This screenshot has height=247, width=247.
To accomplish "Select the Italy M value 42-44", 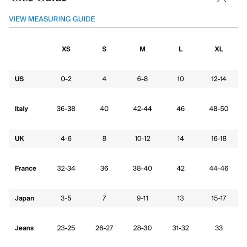I will point(142,109).
